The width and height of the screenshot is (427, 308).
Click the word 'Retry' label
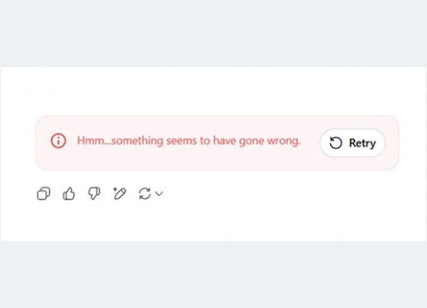pyautogui.click(x=363, y=143)
